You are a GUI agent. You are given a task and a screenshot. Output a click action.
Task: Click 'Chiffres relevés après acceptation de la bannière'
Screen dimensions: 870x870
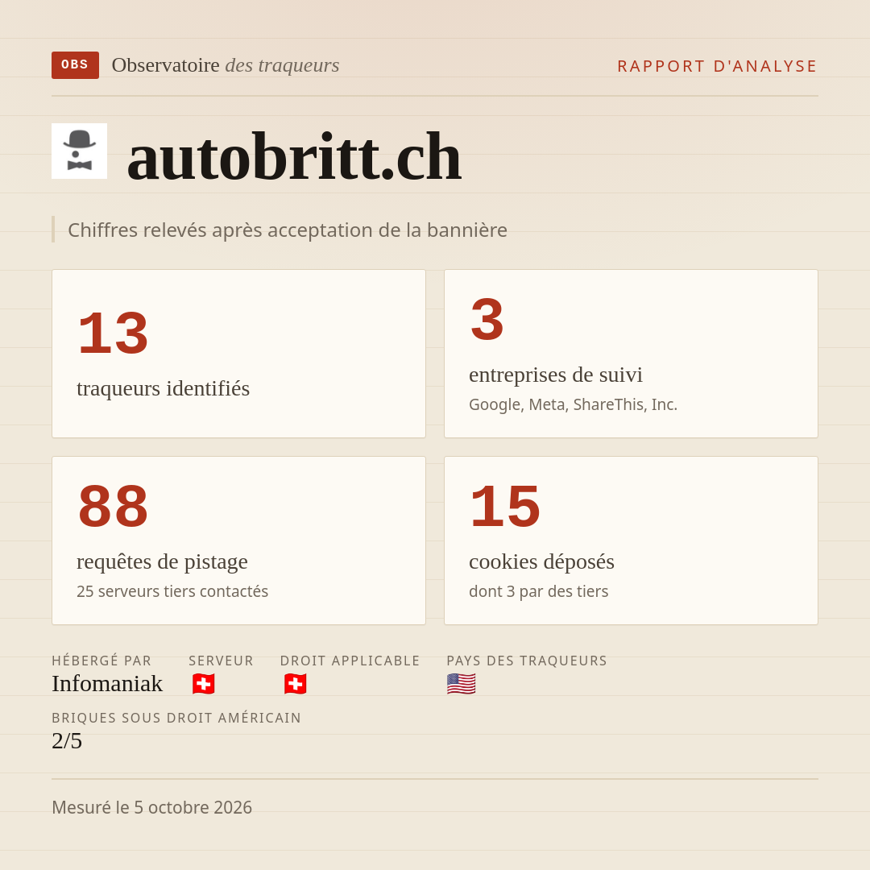pos(288,230)
